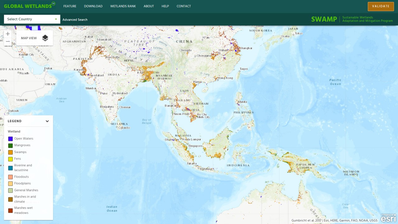Viewport: 398px width, 224px height.
Task: Click the Map View label
Action: (x=29, y=38)
